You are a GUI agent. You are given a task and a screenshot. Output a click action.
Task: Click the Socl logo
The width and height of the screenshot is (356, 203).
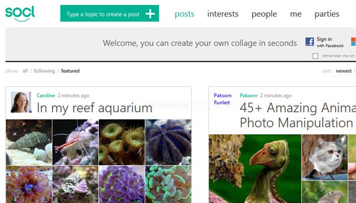pyautogui.click(x=20, y=14)
